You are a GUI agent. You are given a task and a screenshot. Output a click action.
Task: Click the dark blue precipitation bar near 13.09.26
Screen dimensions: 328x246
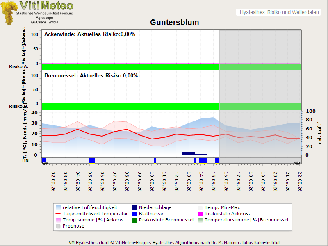click(x=189, y=153)
